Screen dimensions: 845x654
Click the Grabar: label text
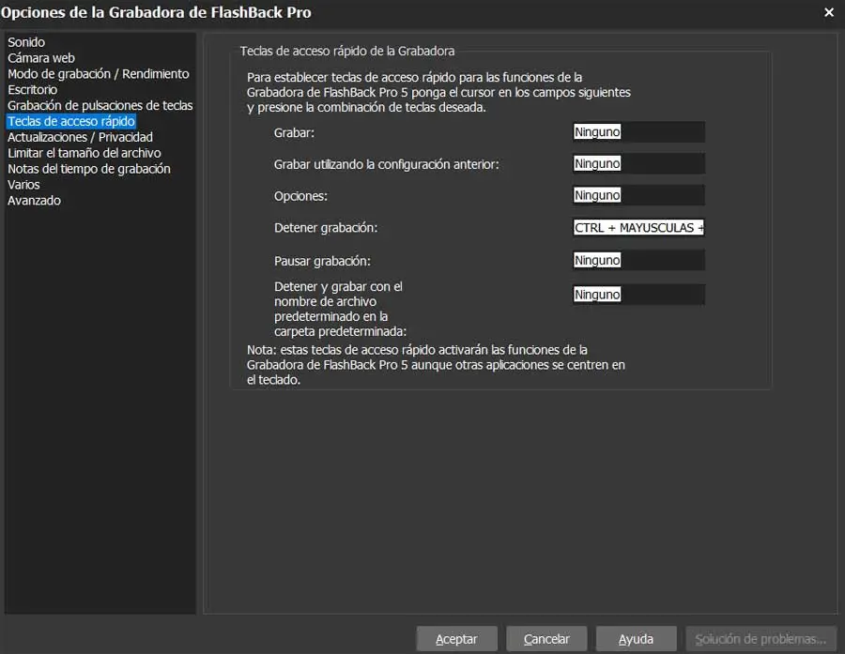pos(294,132)
